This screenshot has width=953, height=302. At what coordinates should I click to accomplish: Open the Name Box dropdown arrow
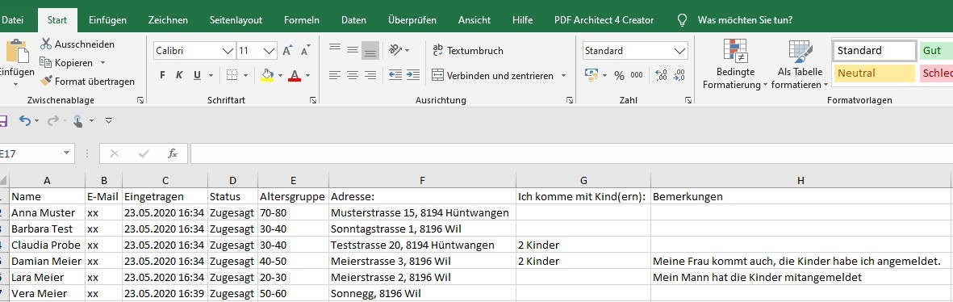tap(65, 153)
